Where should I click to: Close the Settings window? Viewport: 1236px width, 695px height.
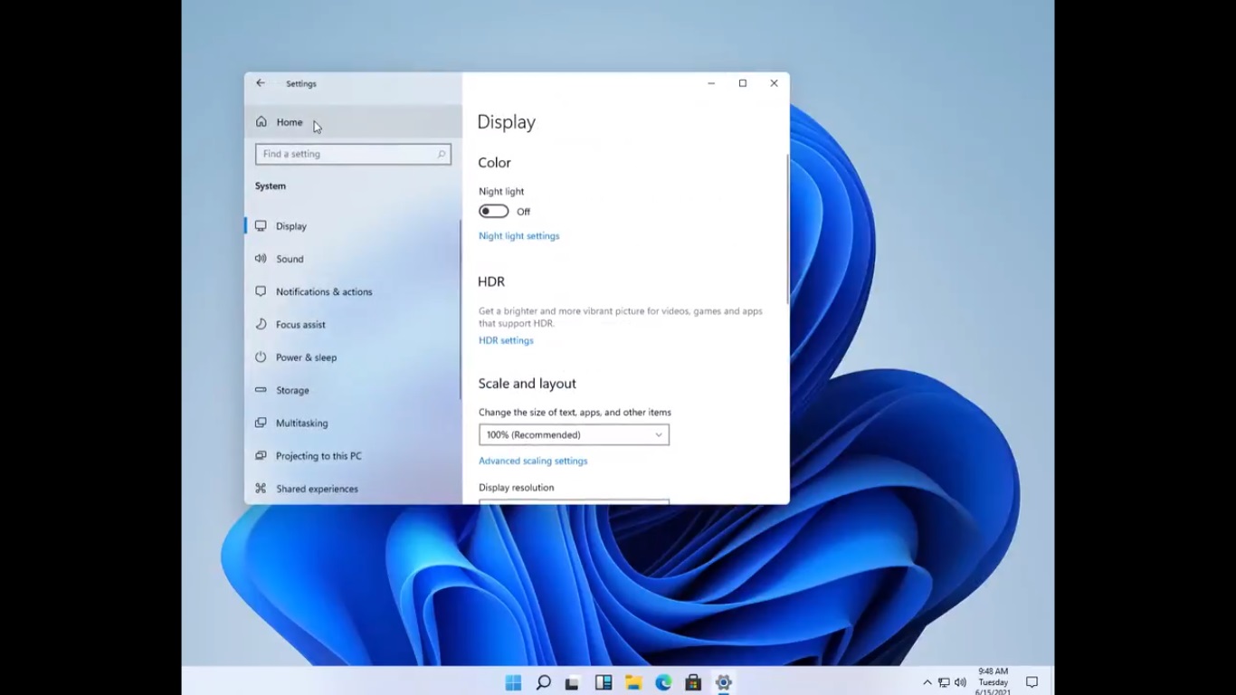pyautogui.click(x=774, y=83)
